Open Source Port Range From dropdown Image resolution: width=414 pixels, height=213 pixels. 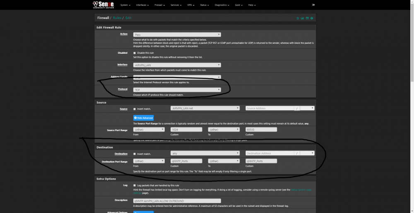pos(149,129)
